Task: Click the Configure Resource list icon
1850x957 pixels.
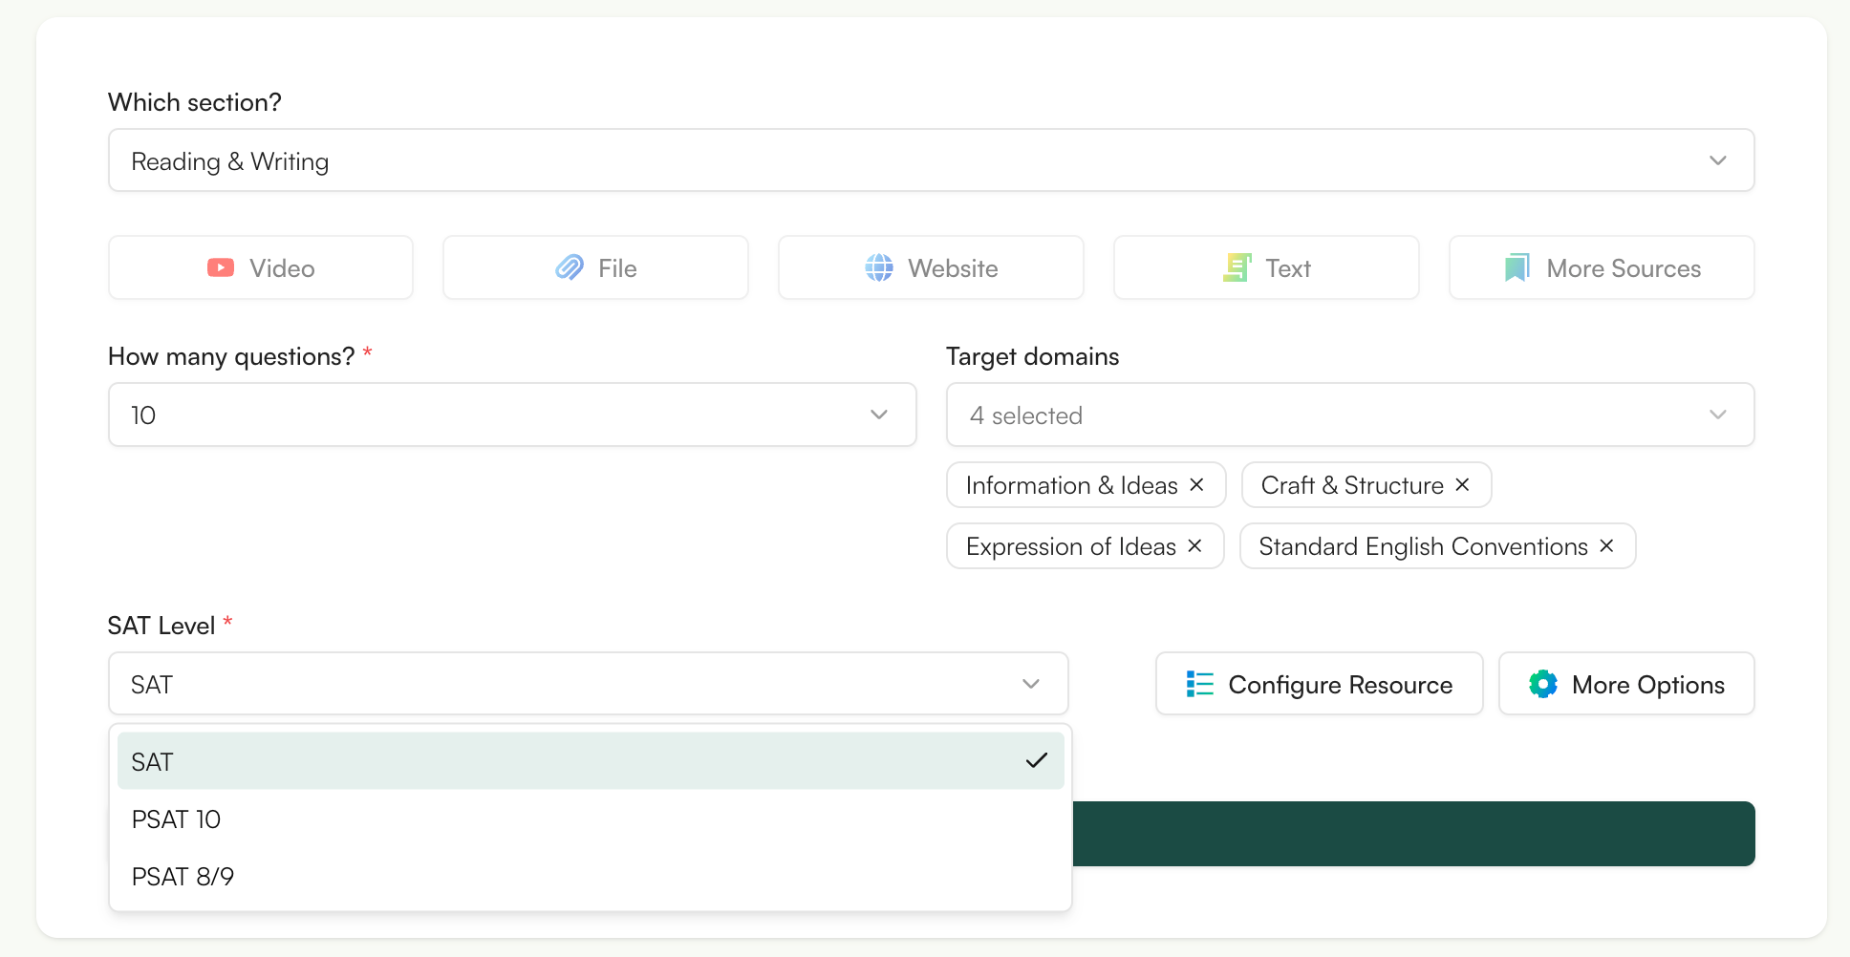Action: [1199, 684]
